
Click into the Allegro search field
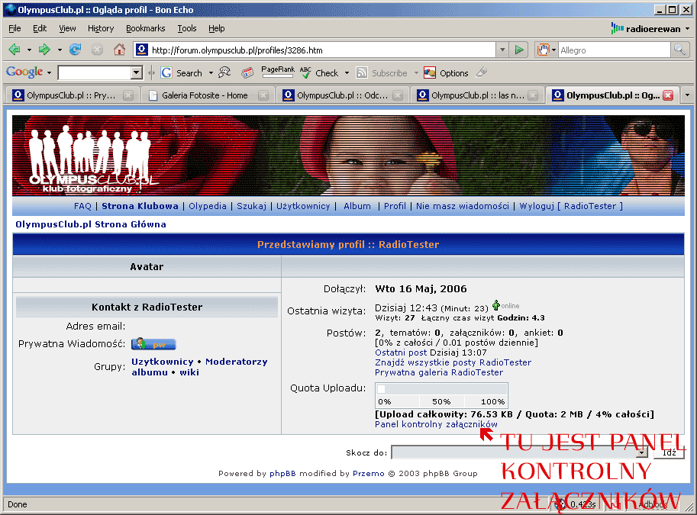[611, 50]
